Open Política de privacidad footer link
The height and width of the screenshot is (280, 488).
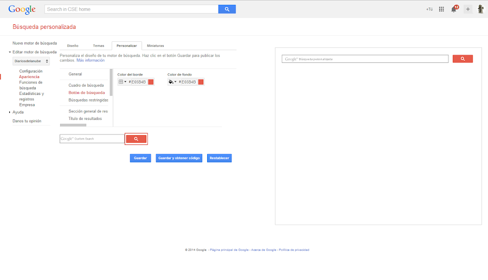[294, 250]
